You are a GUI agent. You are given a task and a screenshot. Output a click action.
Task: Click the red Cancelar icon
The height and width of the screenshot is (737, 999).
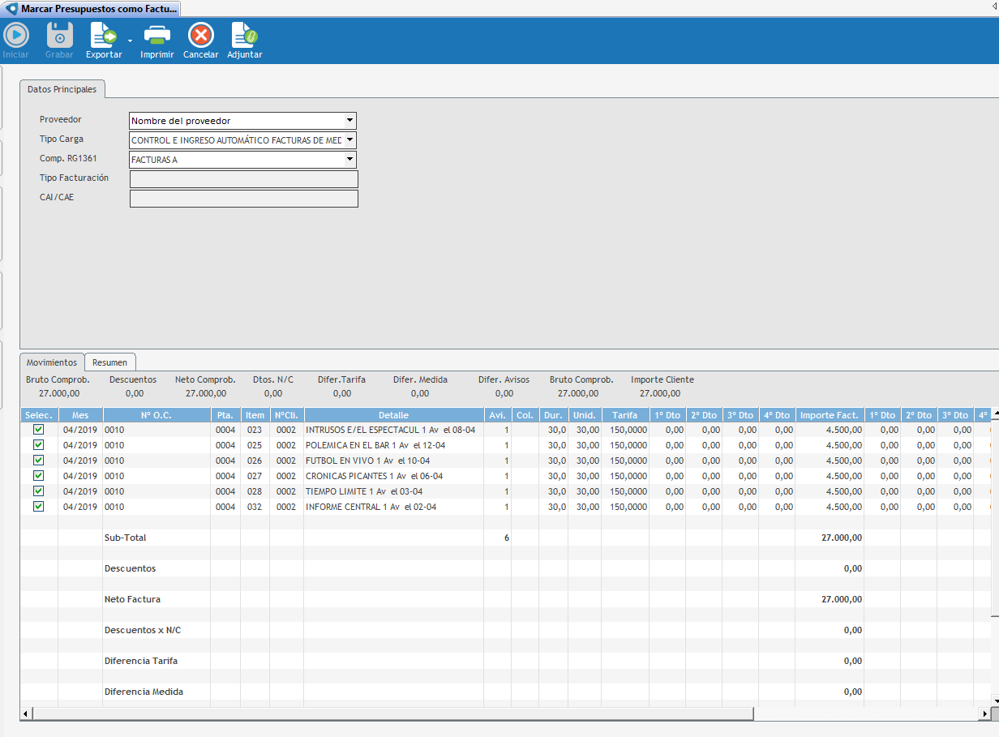tap(200, 36)
